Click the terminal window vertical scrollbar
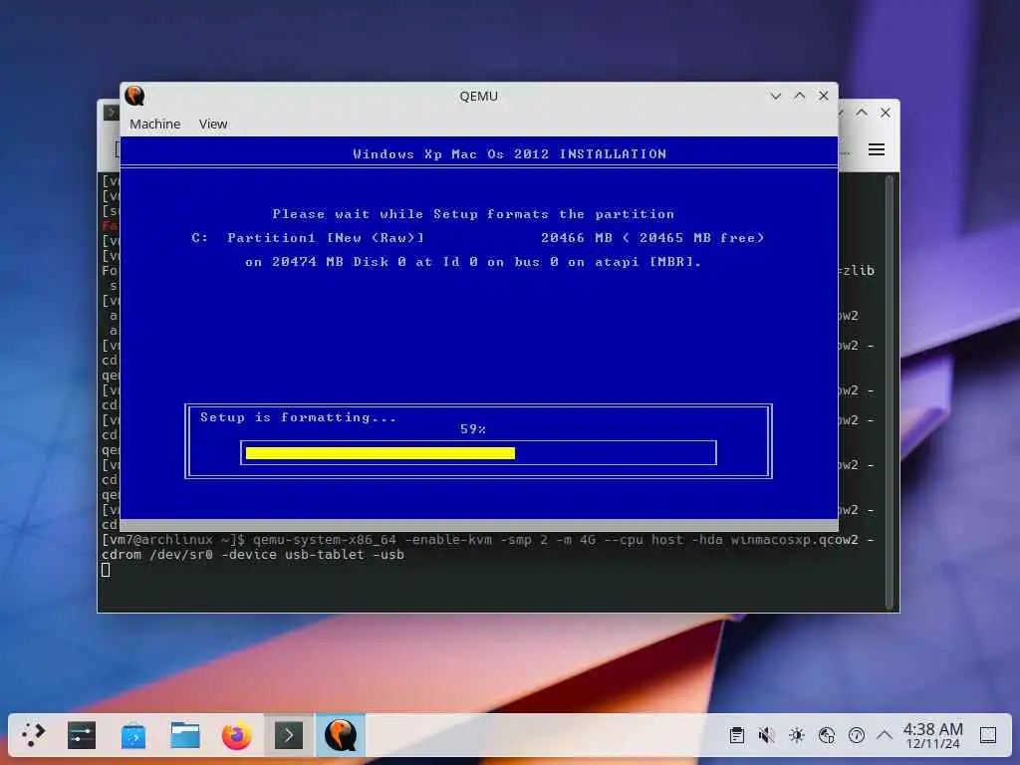Image resolution: width=1020 pixels, height=765 pixels. [x=890, y=392]
